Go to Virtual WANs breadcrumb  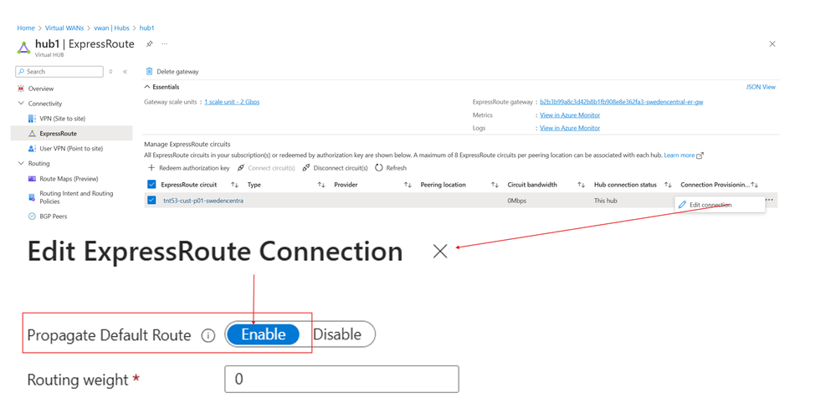64,28
